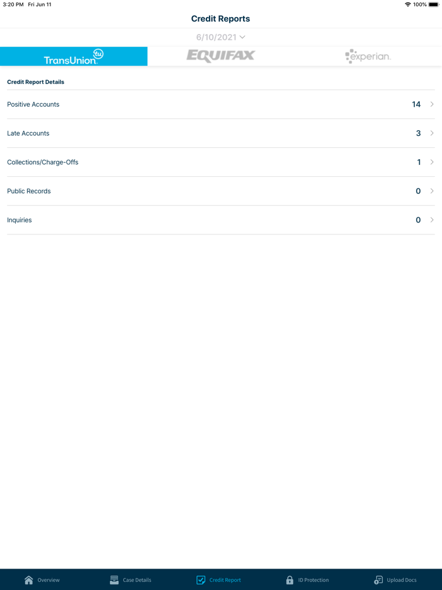Open the 6/10/2021 report date dropdown

pos(220,37)
